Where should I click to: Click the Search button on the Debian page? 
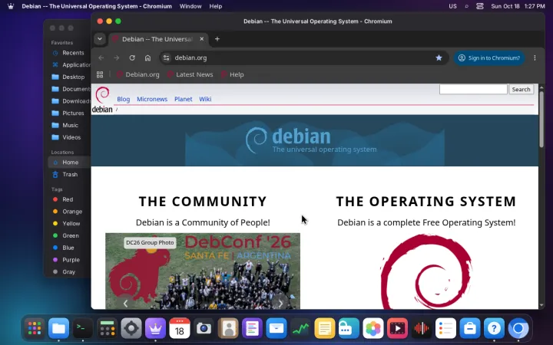[521, 90]
